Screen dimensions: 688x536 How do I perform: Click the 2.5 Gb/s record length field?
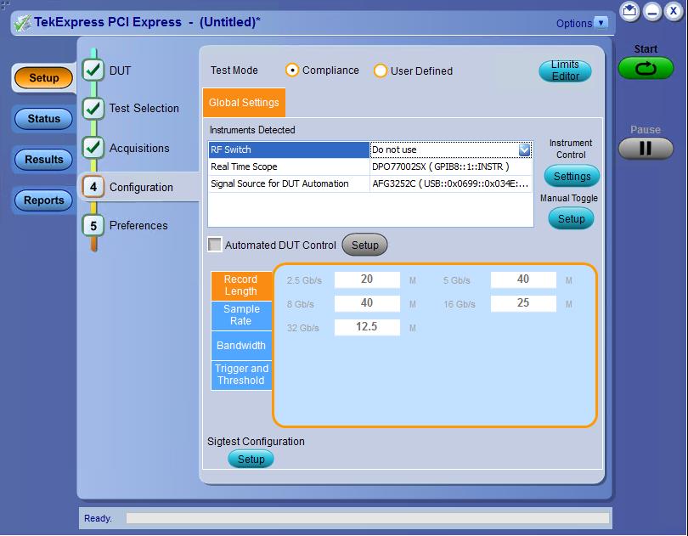(x=367, y=279)
